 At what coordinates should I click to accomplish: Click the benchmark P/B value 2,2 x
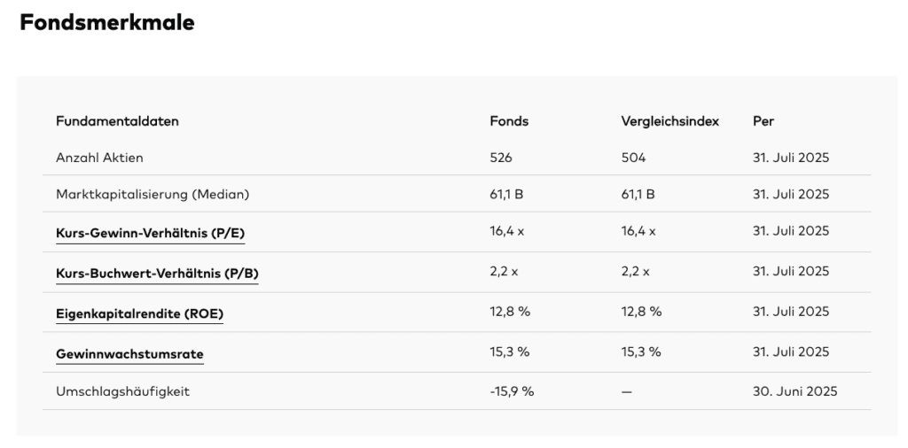[635, 272]
